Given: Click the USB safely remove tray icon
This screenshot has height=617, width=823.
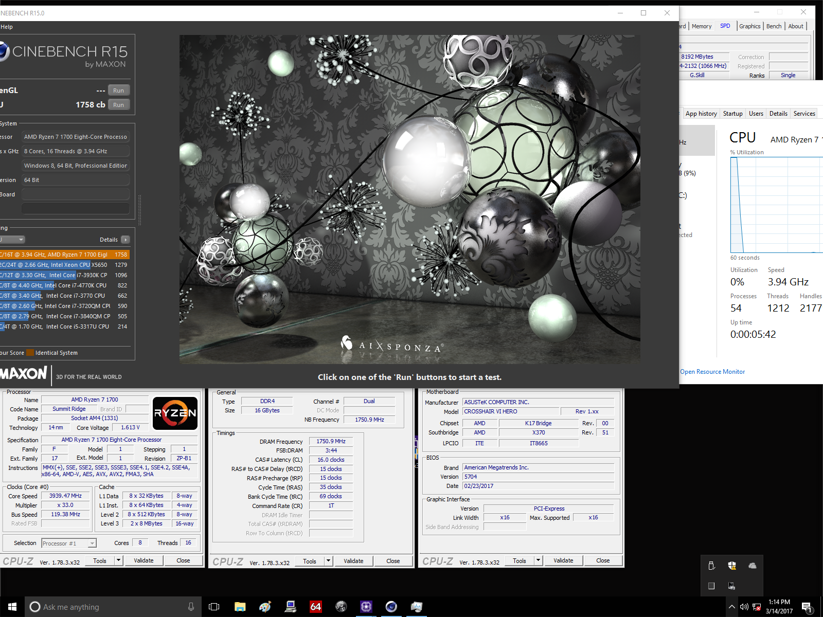Looking at the screenshot, I should (x=711, y=566).
